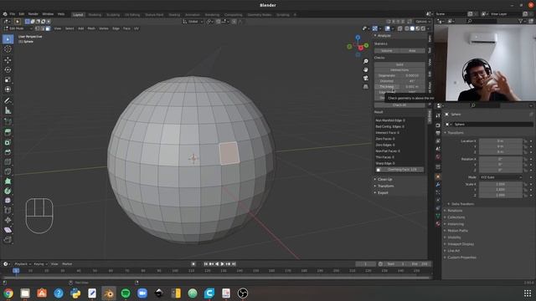This screenshot has width=536, height=301.
Task: Click the viewport pan hand icon
Action: pyautogui.click(x=366, y=69)
